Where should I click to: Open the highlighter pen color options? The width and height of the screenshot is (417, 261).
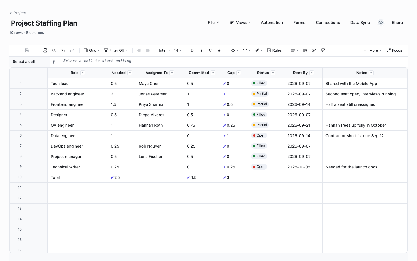(258, 50)
